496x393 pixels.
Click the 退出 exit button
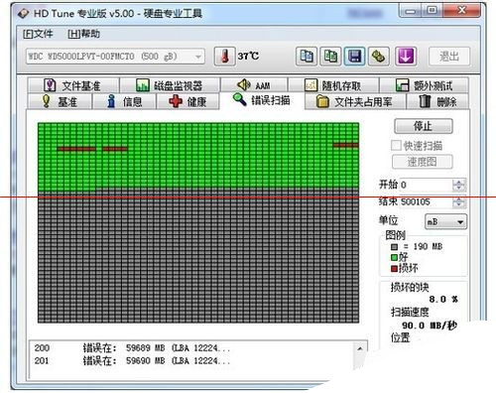[449, 57]
